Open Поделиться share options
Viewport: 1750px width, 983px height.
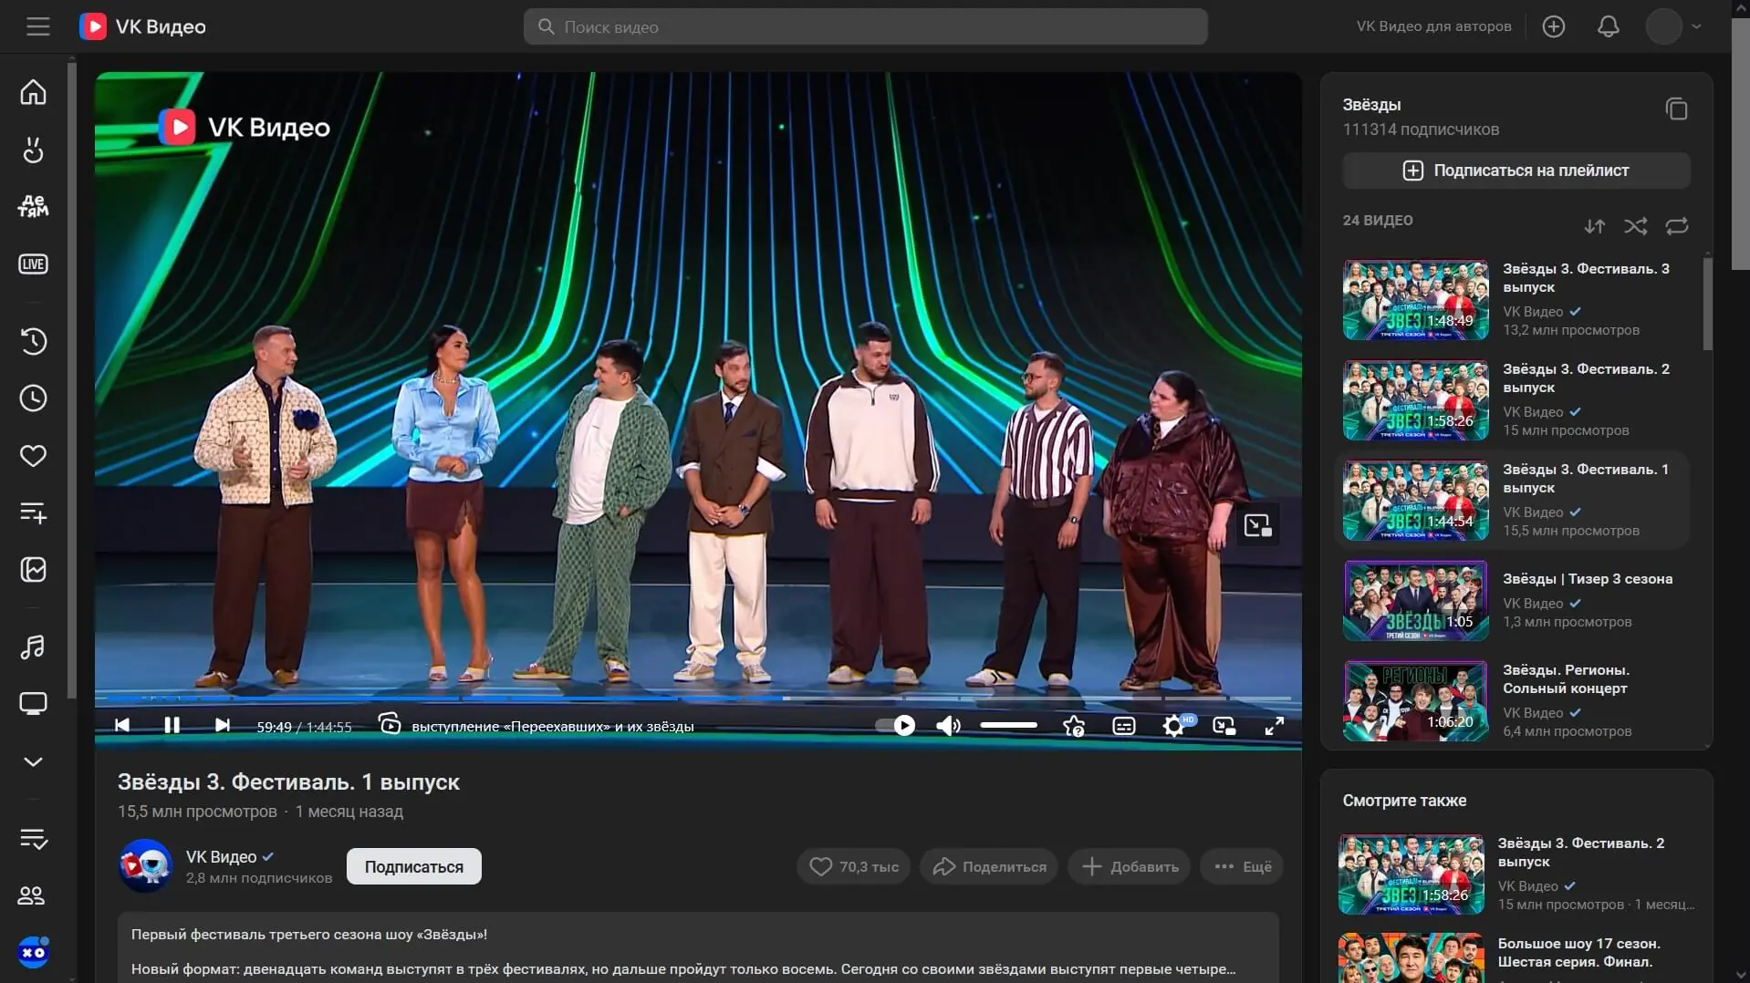click(989, 866)
